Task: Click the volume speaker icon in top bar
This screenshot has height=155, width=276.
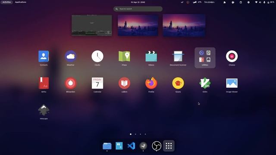Action: tap(260, 2)
